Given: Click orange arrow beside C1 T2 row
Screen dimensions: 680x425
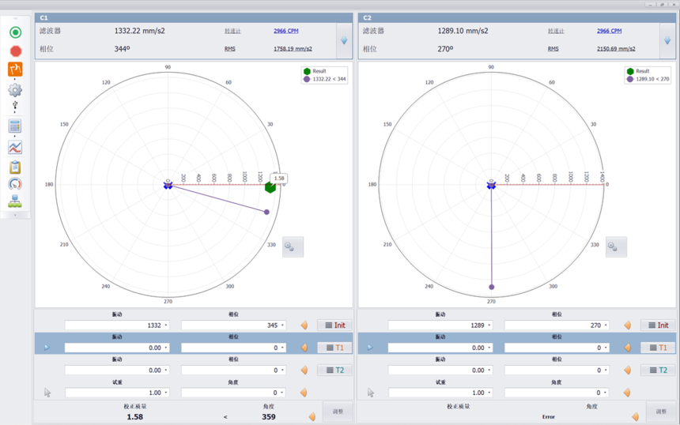Looking at the screenshot, I should coord(304,370).
